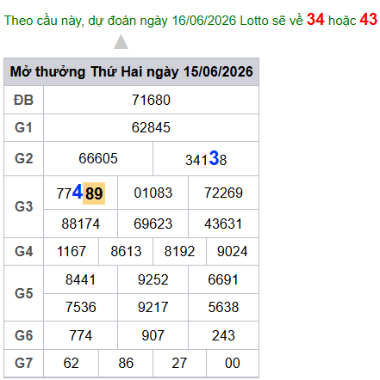Select the G7 number 27
The height and width of the screenshot is (380, 380).
(x=179, y=363)
